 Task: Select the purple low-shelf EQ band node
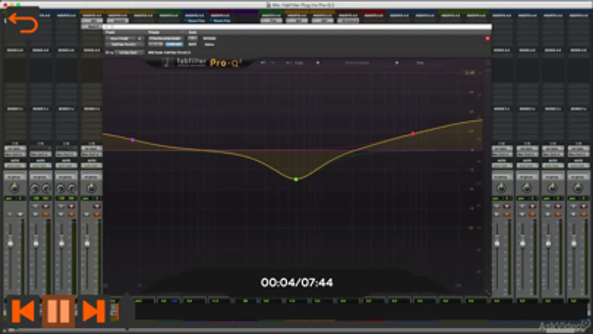click(132, 140)
